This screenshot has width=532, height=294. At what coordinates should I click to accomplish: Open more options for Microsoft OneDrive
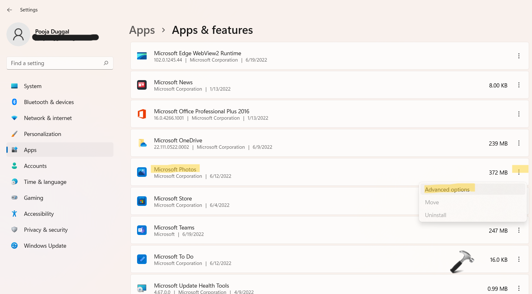click(519, 143)
